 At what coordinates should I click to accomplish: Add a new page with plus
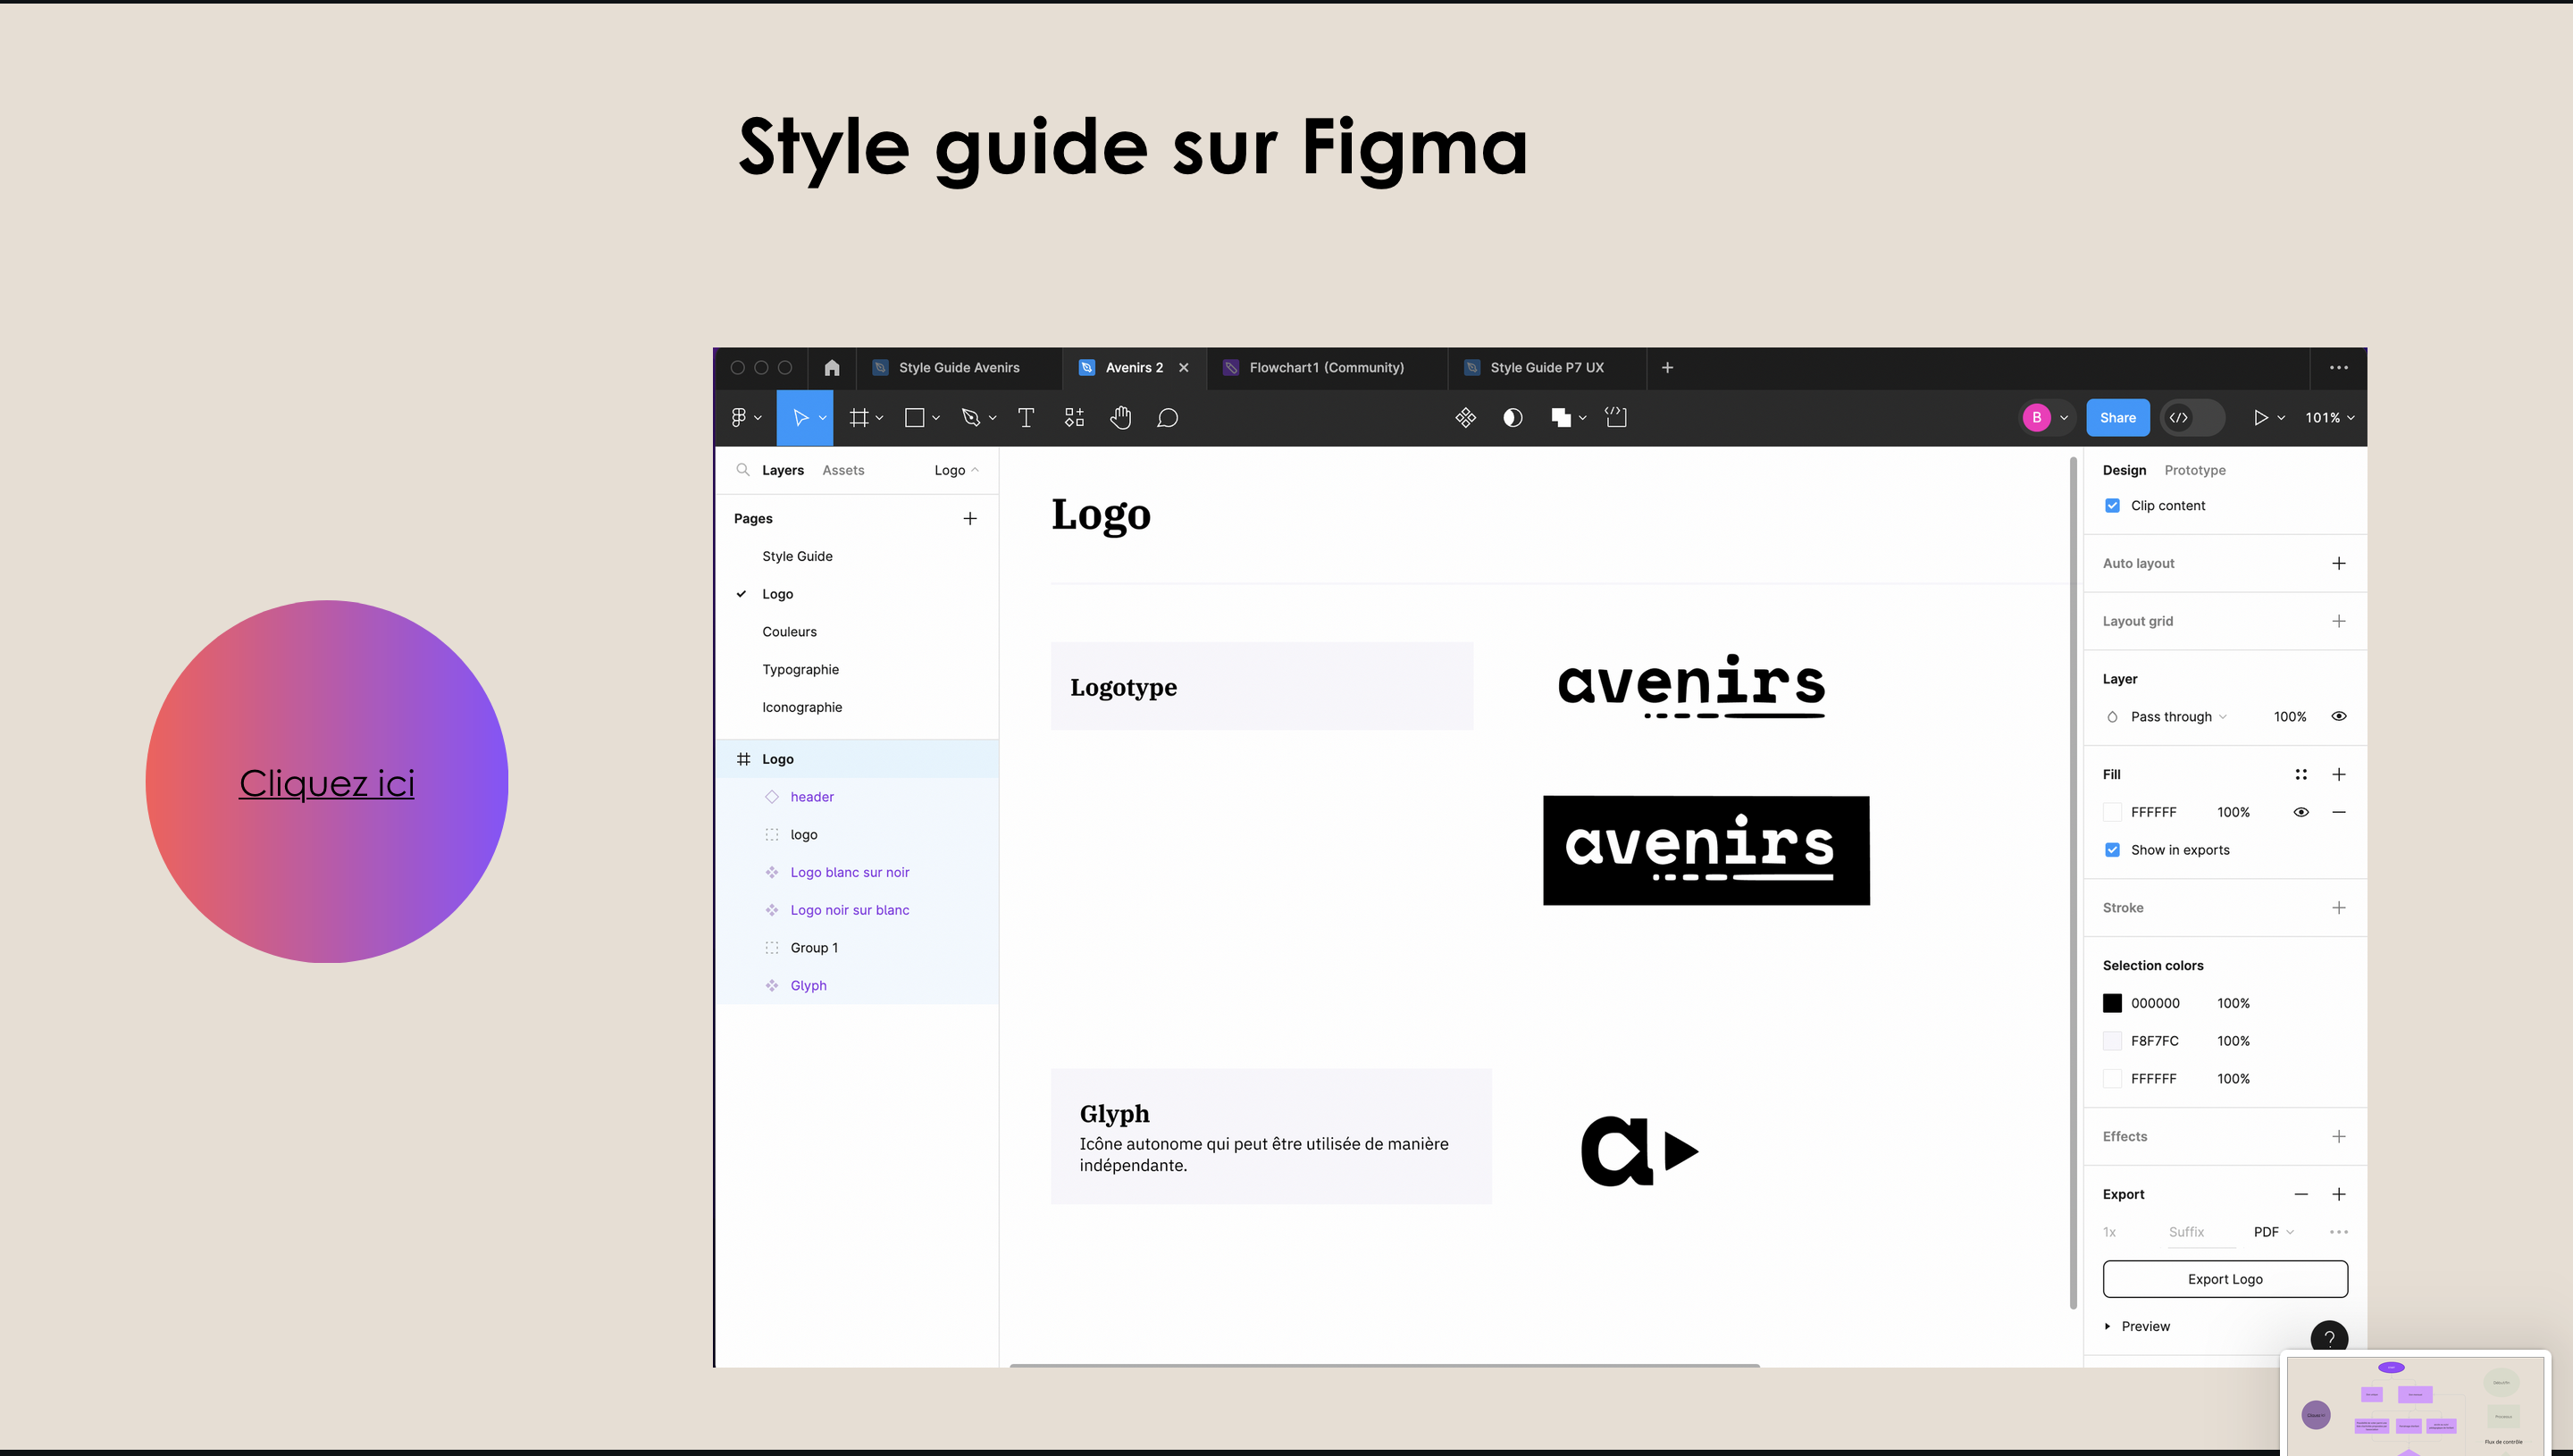[969, 518]
